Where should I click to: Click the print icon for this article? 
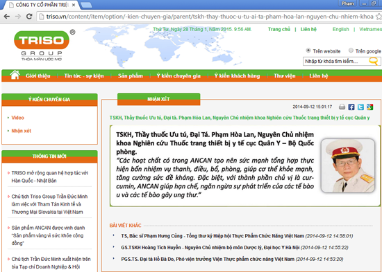pyautogui.click(x=342, y=107)
